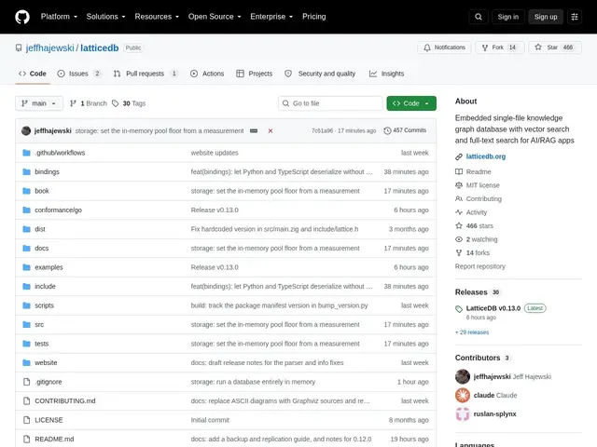This screenshot has height=447, width=597.
Task: Open the search magnifier button
Action: (x=479, y=17)
